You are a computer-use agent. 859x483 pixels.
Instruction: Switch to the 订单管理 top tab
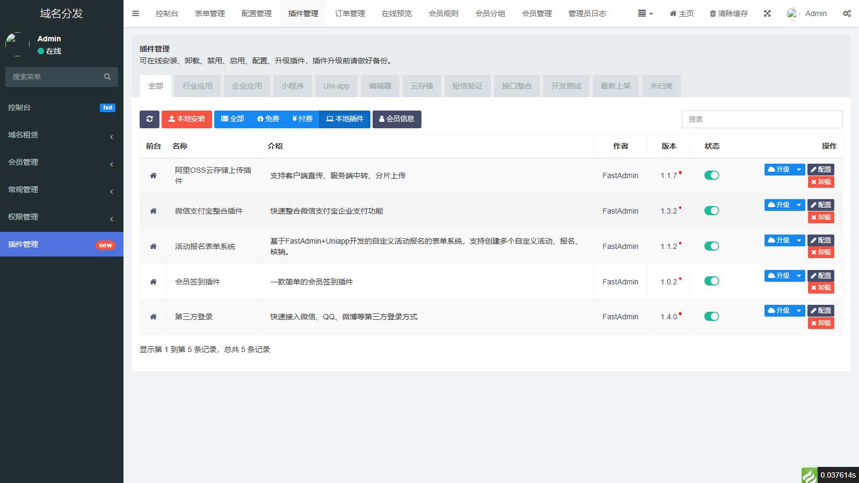click(350, 13)
